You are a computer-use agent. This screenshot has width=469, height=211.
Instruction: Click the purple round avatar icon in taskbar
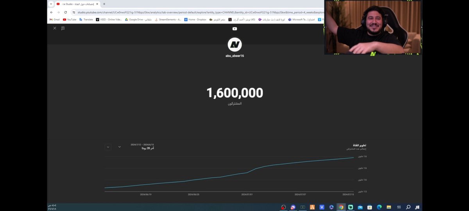[x=293, y=207]
